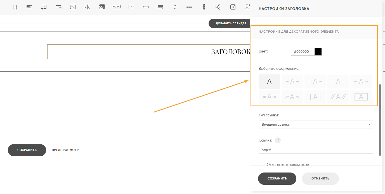Add the two side-by-side images icon
The height and width of the screenshot is (194, 385).
click(x=117, y=7)
